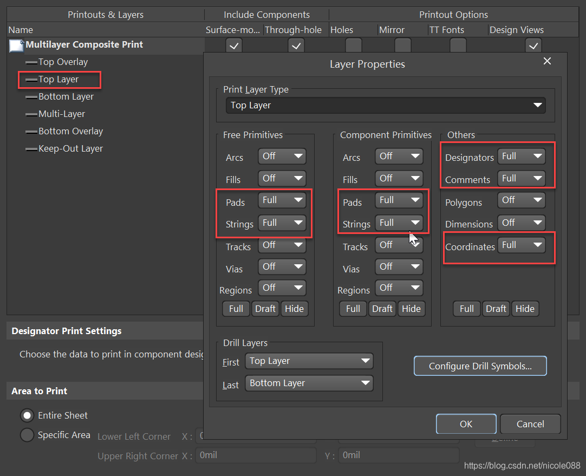
Task: Select Top Layer in the printouts list
Action: 58,80
